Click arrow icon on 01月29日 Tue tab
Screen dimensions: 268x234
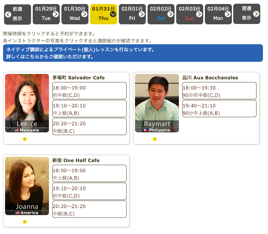click(x=56, y=14)
